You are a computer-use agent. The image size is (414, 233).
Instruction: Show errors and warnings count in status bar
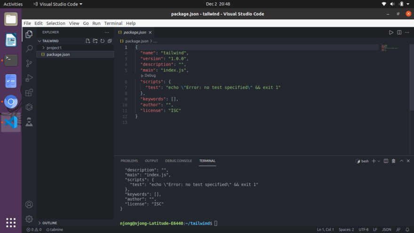pos(34,230)
